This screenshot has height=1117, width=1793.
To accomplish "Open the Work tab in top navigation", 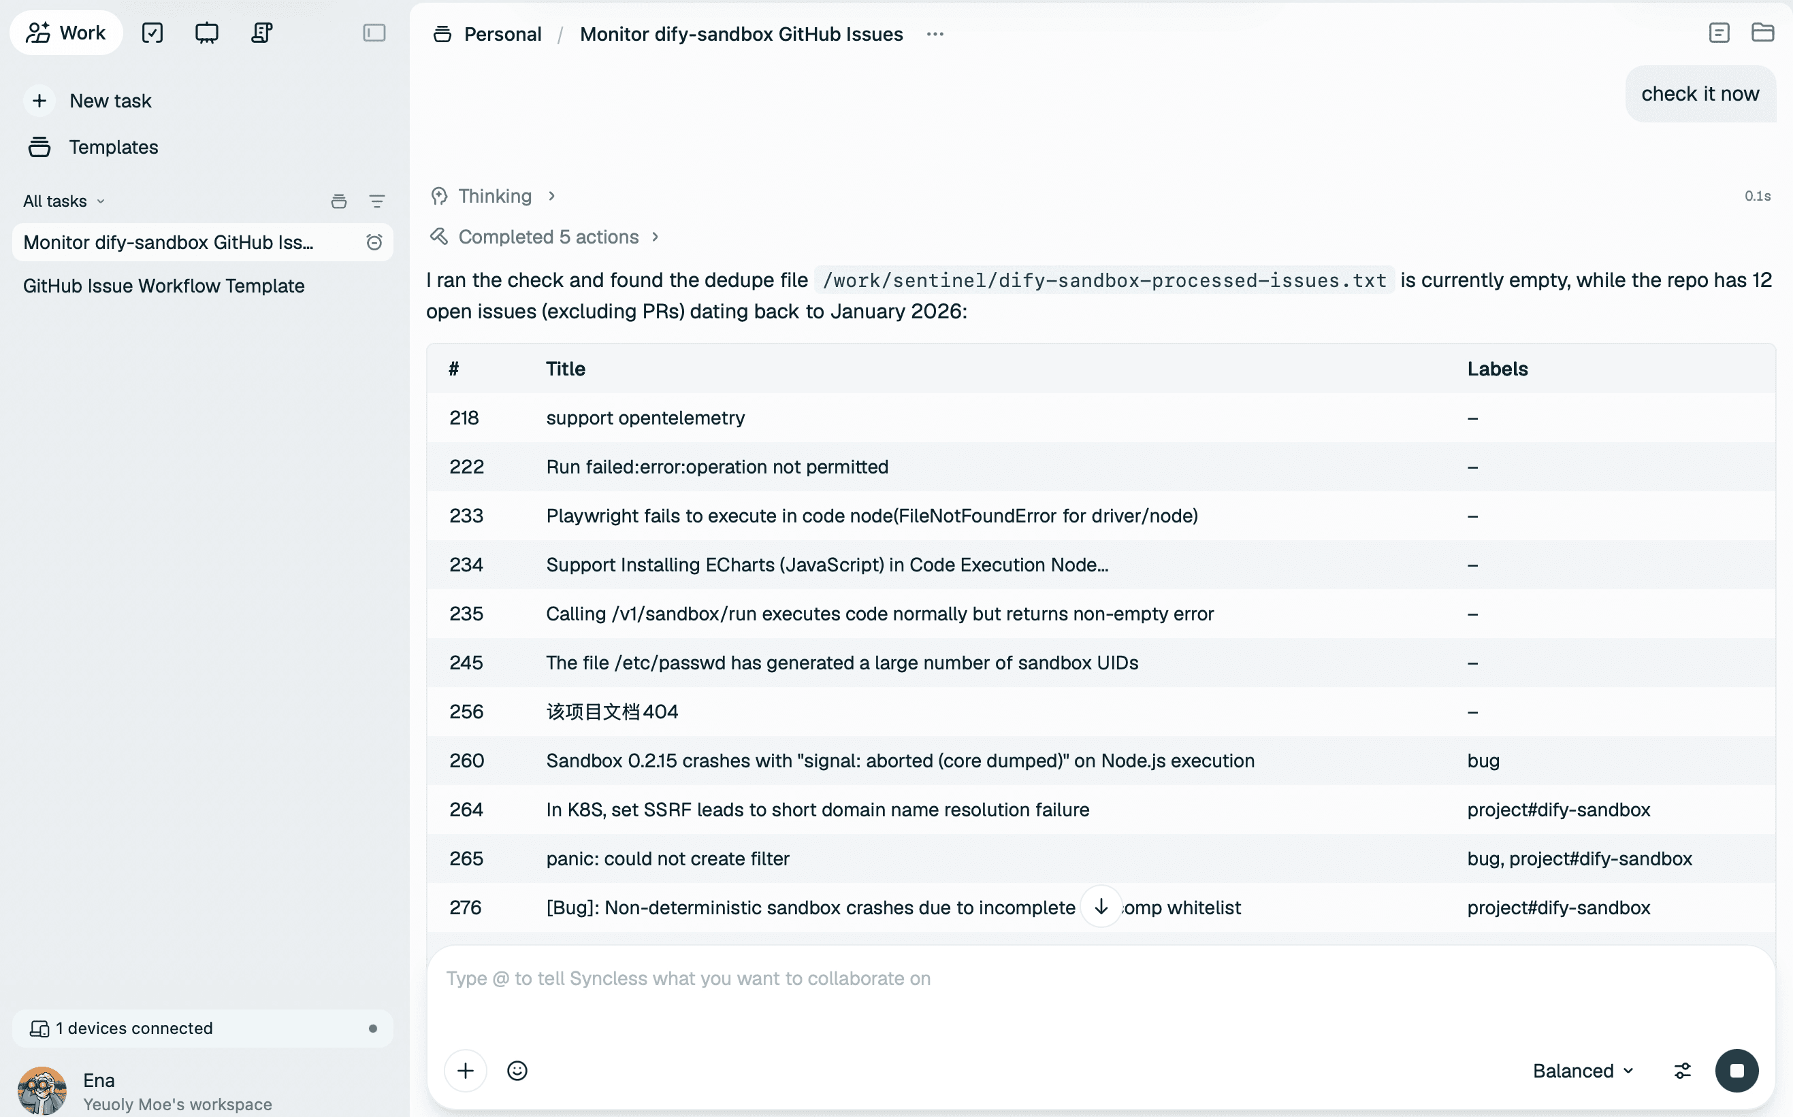I will coord(67,33).
